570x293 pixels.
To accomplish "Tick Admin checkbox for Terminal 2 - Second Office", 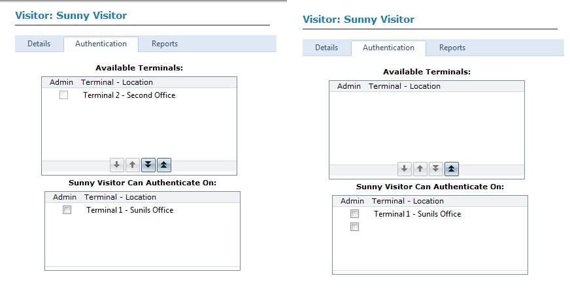I will (63, 95).
